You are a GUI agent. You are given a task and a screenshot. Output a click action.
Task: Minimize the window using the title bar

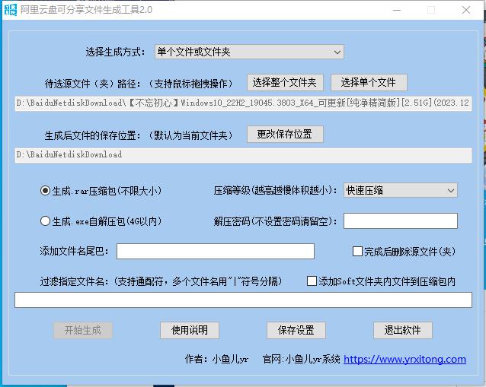pyautogui.click(x=397, y=10)
